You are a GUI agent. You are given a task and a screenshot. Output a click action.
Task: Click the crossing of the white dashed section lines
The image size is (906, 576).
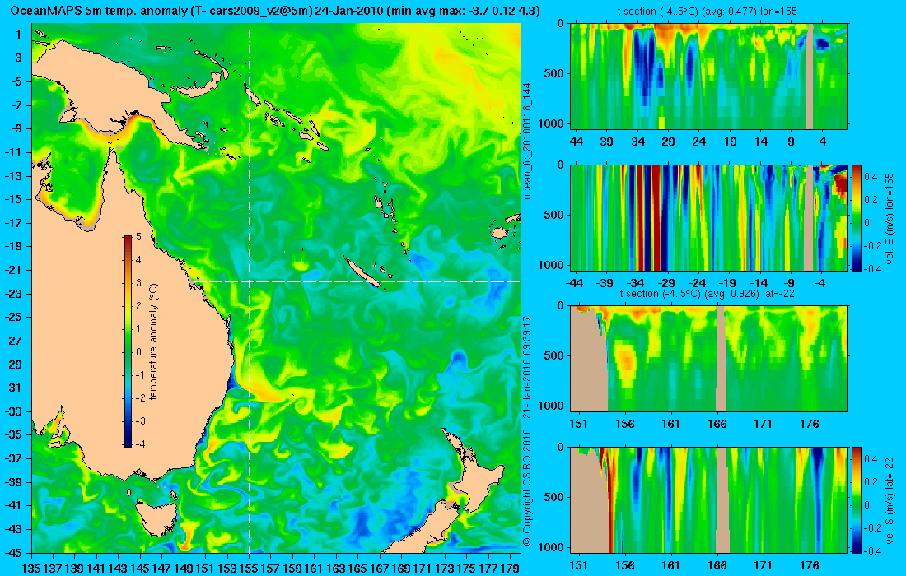click(249, 281)
